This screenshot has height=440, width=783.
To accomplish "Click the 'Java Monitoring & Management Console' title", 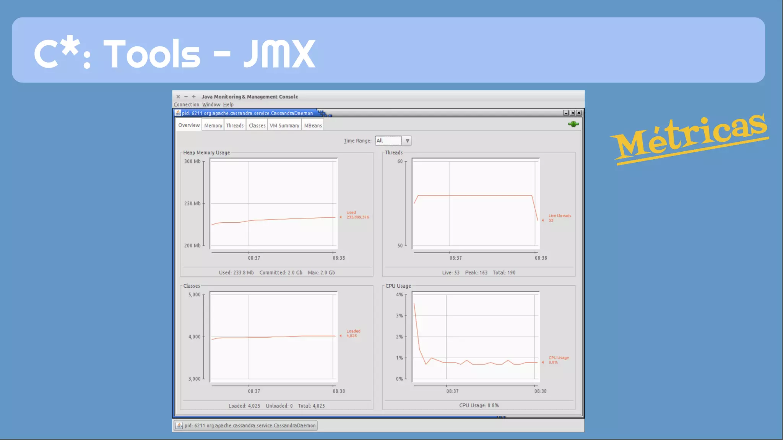I will (250, 97).
